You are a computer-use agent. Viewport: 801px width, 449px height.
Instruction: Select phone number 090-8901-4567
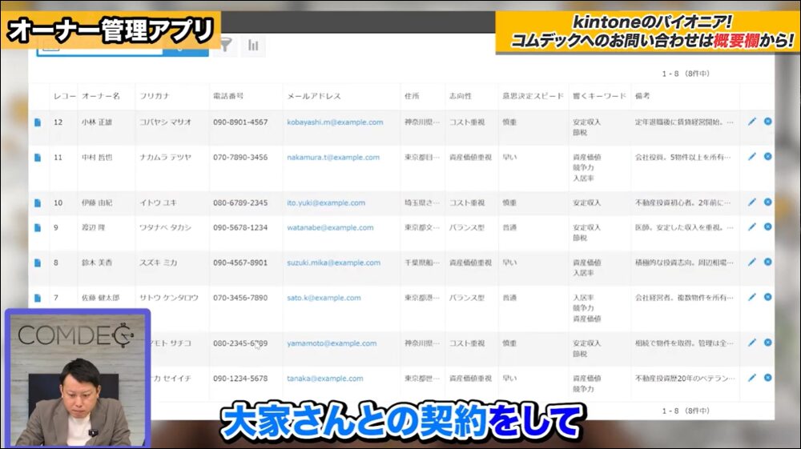[x=240, y=122]
